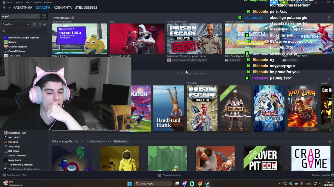Open the Αλφαβητικά sort dropdown

121,142
